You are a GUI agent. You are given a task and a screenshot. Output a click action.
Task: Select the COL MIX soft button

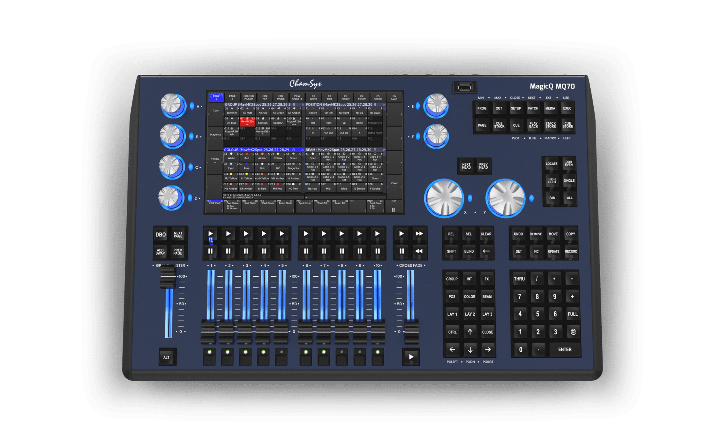(x=265, y=97)
